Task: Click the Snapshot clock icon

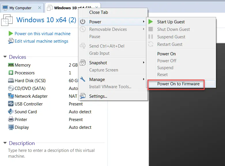Action: [x=83, y=63]
